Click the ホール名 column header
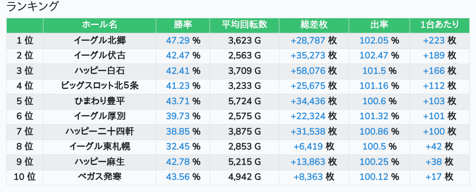 point(99,25)
